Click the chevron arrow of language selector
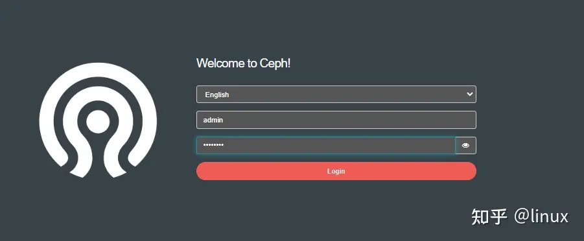This screenshot has width=584, height=241. coord(469,94)
